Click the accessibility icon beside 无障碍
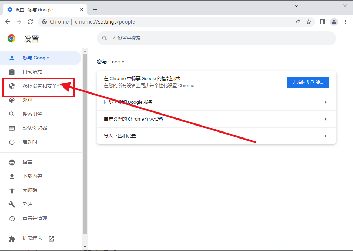 (12, 190)
